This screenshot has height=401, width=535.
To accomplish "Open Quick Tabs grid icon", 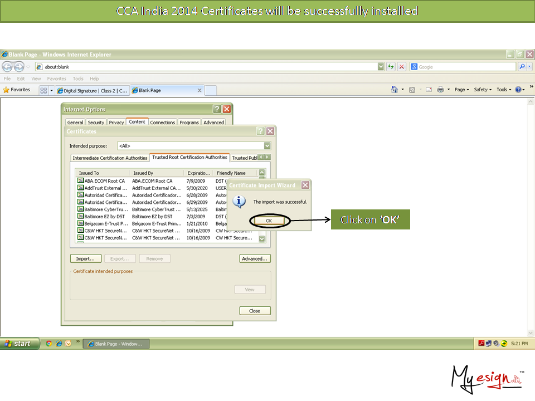I will (x=43, y=90).
